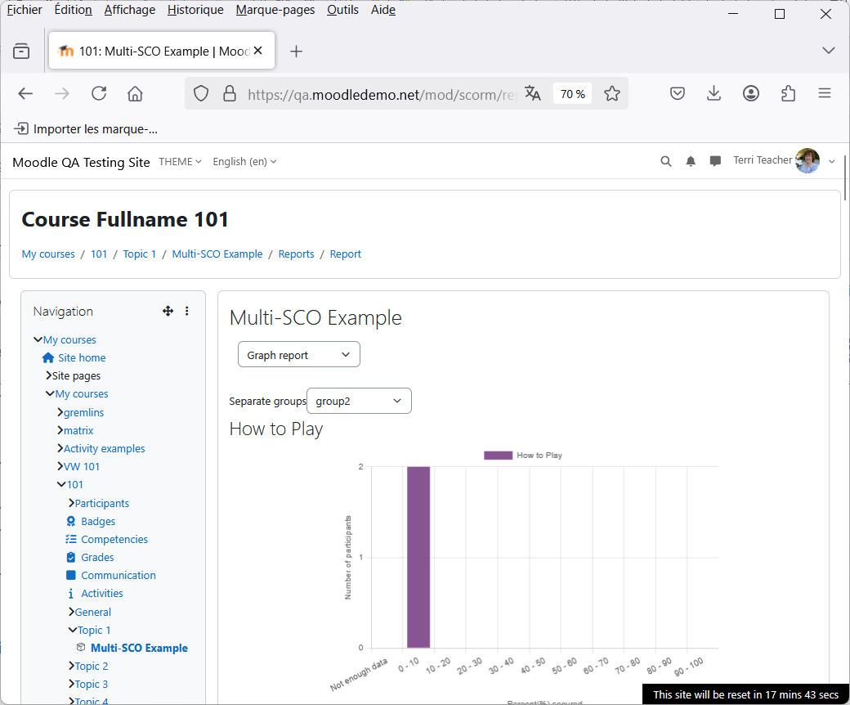Click the Firefox translate page icon
Image resolution: width=850 pixels, height=705 pixels.
[533, 94]
